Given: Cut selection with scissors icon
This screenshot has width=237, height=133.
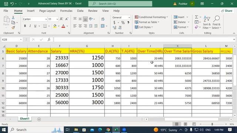Looking at the screenshot, I should [x=13, y=18].
